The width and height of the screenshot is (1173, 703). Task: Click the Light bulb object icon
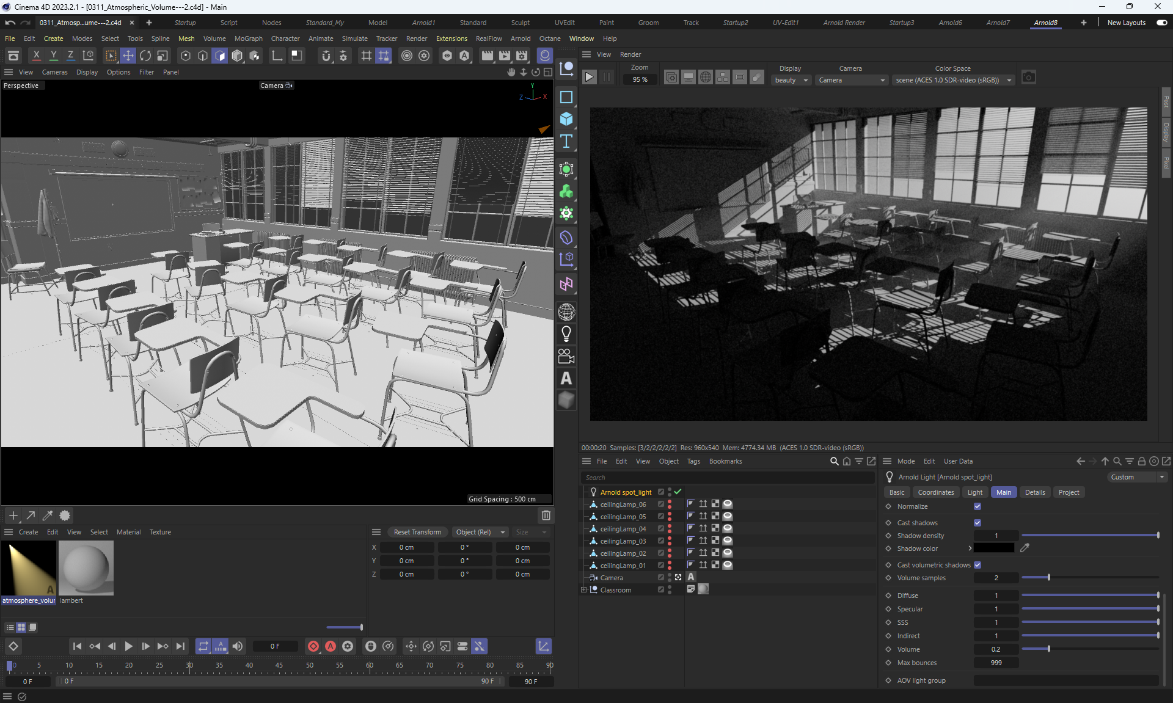point(566,334)
